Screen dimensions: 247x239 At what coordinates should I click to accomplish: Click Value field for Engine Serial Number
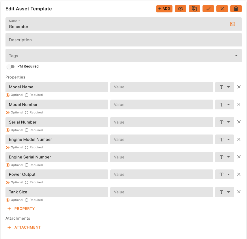(x=162, y=157)
